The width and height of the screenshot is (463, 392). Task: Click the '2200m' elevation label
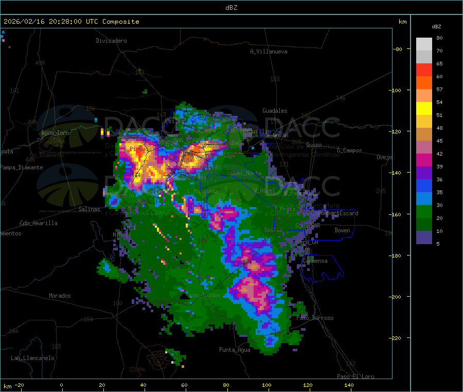tap(137, 369)
